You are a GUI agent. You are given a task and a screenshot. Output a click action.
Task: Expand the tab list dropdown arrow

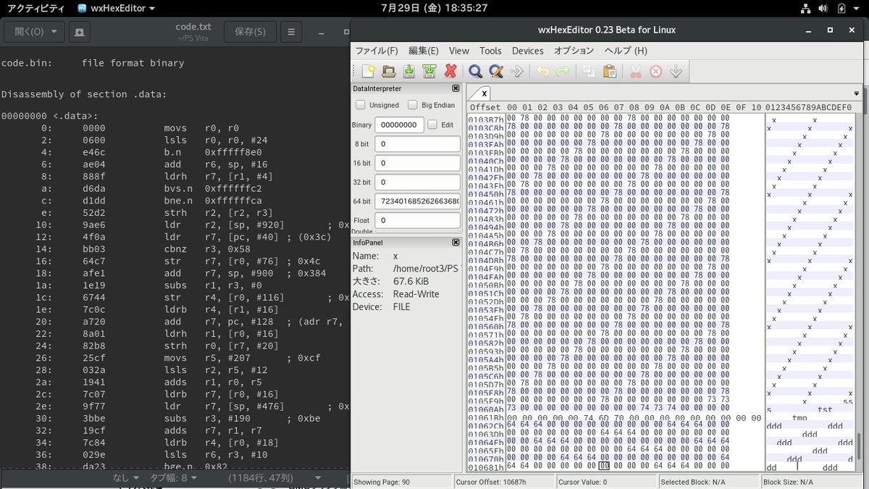coord(857,93)
